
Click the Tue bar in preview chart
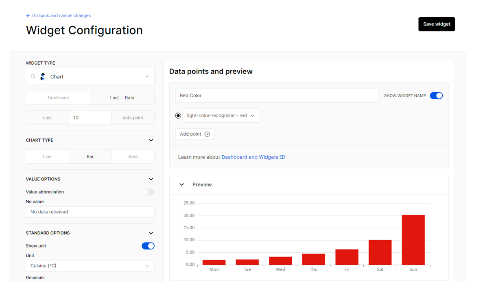click(x=247, y=262)
